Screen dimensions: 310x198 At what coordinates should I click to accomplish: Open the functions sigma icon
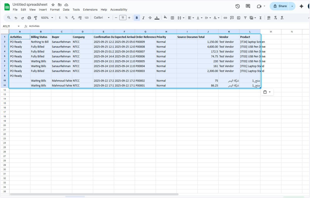260,18
